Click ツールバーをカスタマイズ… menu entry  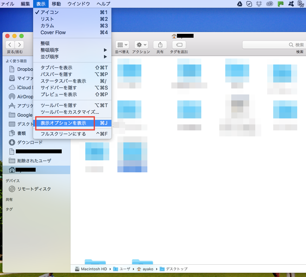[x=70, y=112]
